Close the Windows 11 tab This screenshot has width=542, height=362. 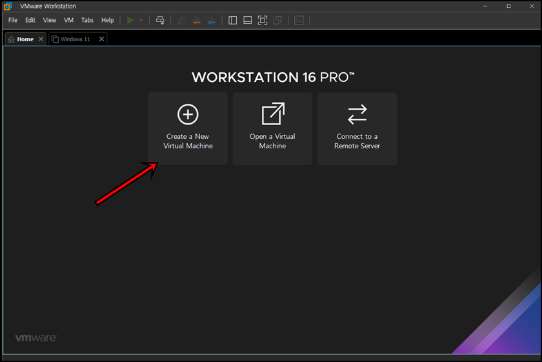[x=102, y=39]
